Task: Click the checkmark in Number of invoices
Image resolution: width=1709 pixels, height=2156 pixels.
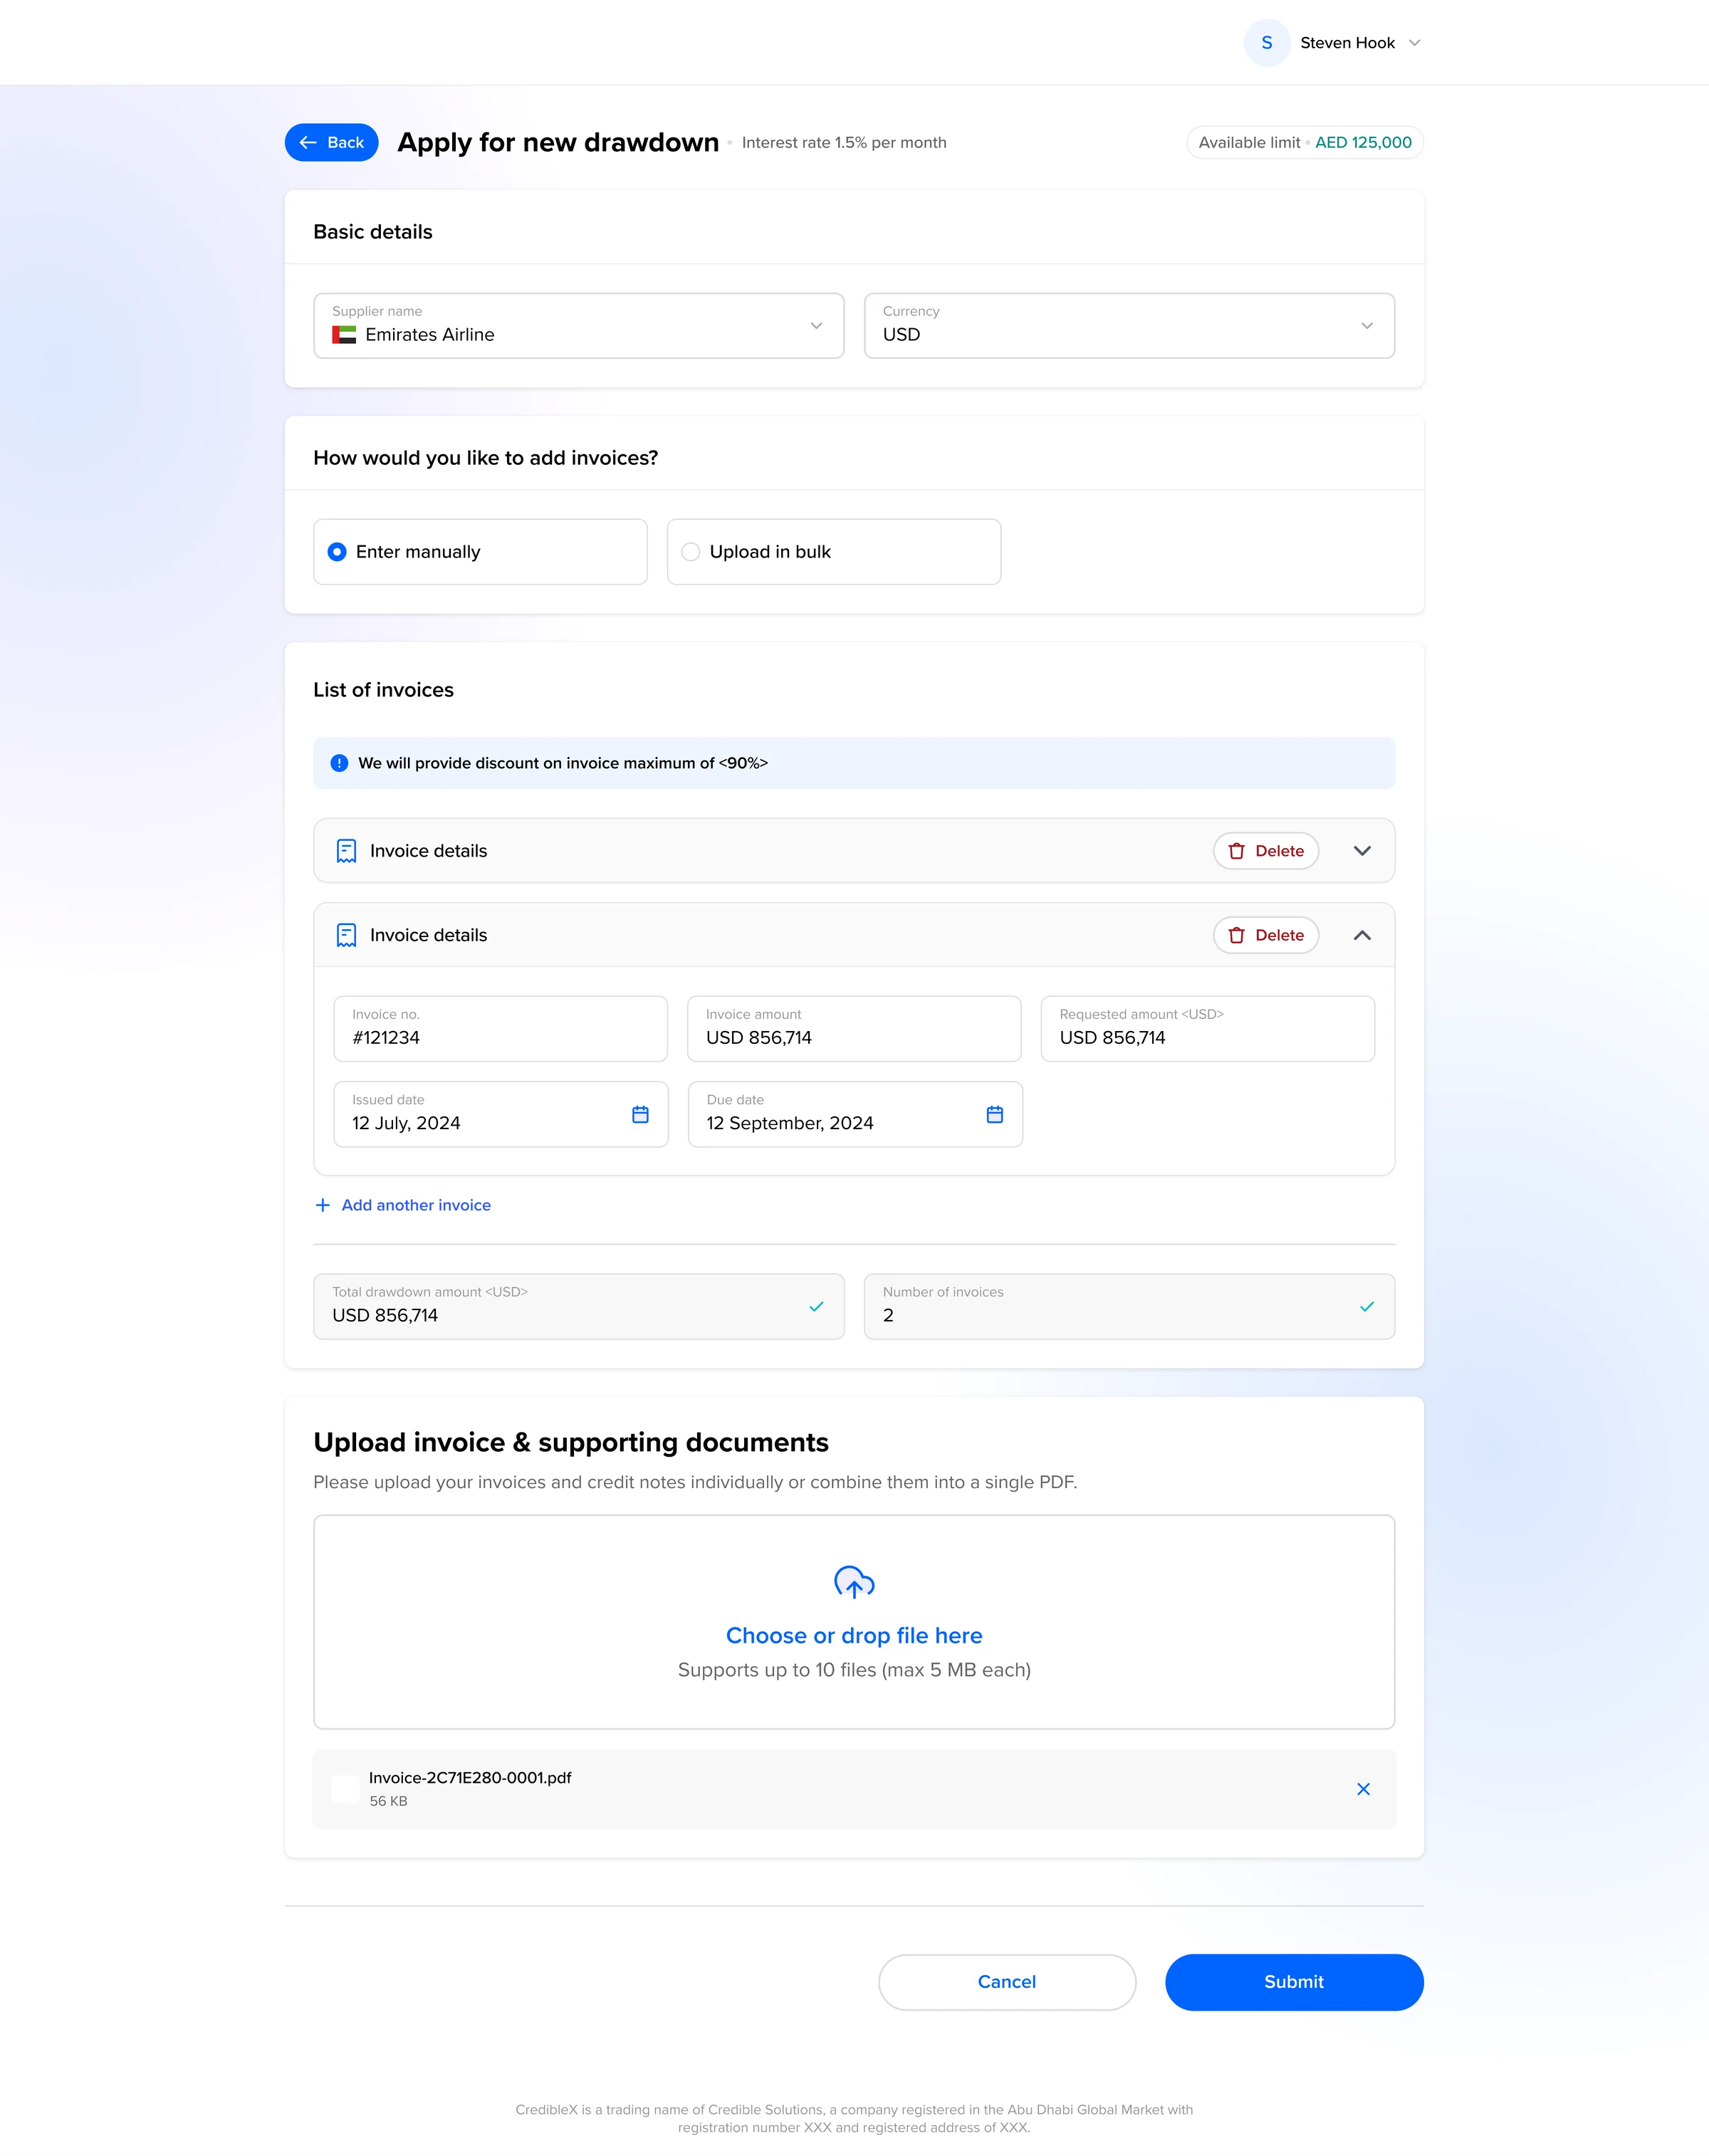Action: [1367, 1306]
